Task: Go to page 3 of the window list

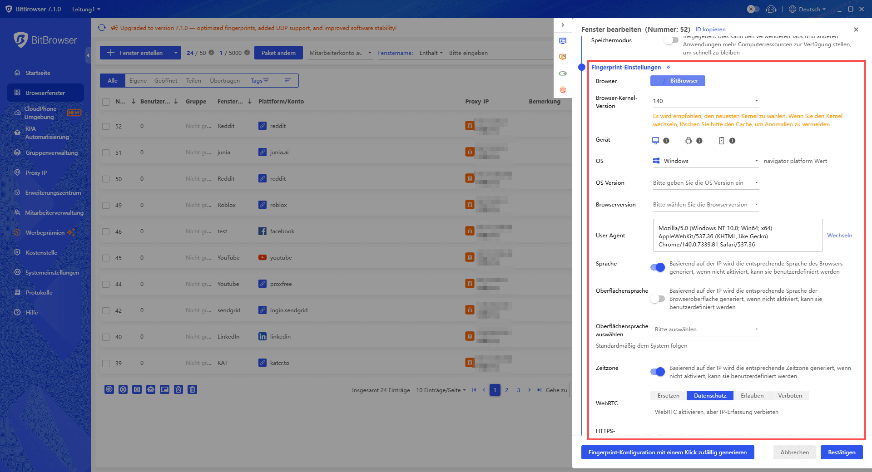Action: coord(518,390)
